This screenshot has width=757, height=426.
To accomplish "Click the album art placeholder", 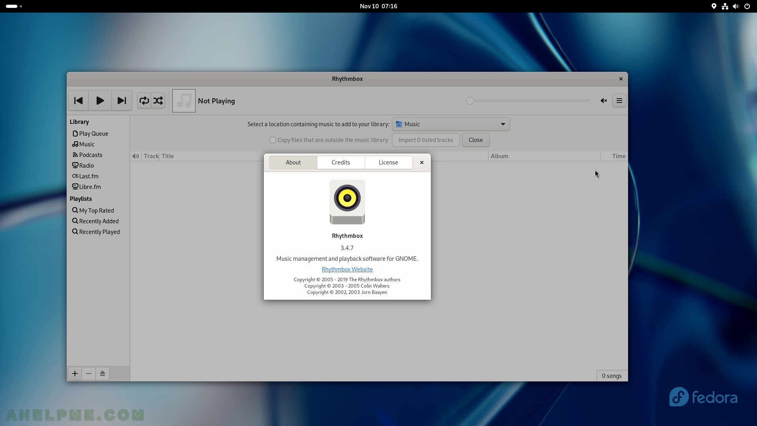I will 184,101.
